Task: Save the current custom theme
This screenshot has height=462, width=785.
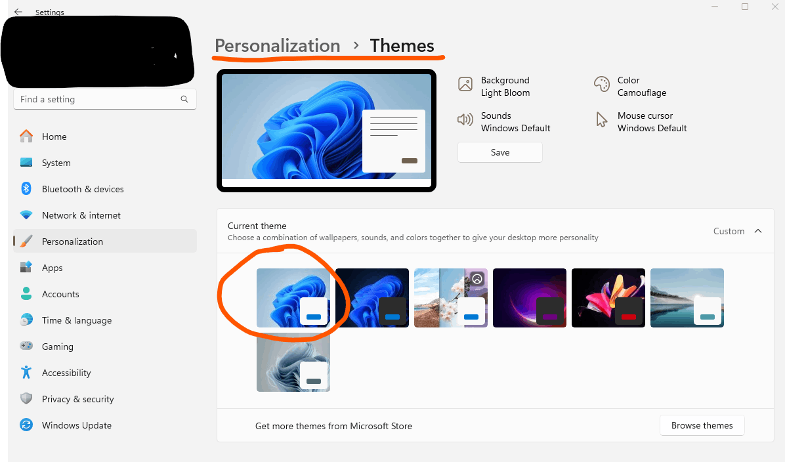Action: (499, 152)
